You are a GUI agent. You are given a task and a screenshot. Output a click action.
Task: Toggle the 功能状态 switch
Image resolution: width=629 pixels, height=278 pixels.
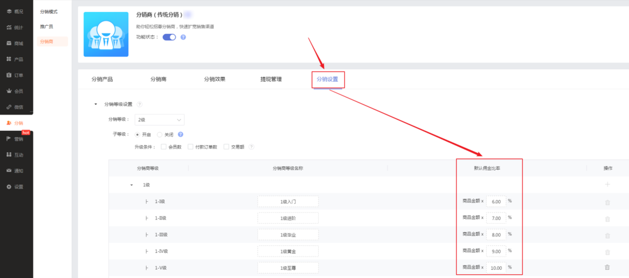tap(169, 37)
